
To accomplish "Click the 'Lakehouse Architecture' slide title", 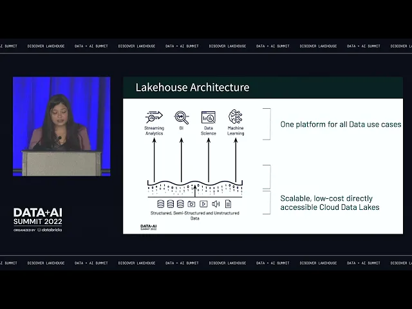I will coord(192,88).
